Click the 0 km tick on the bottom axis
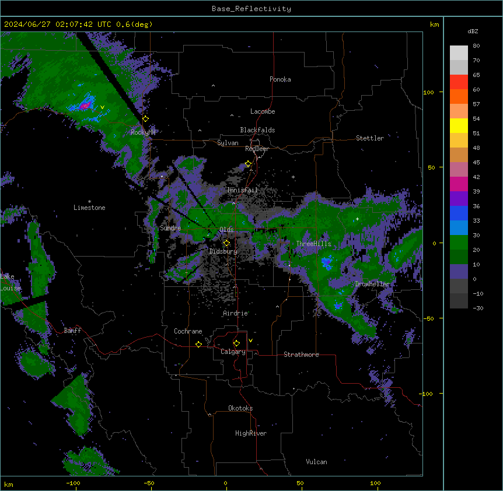 tap(225, 483)
